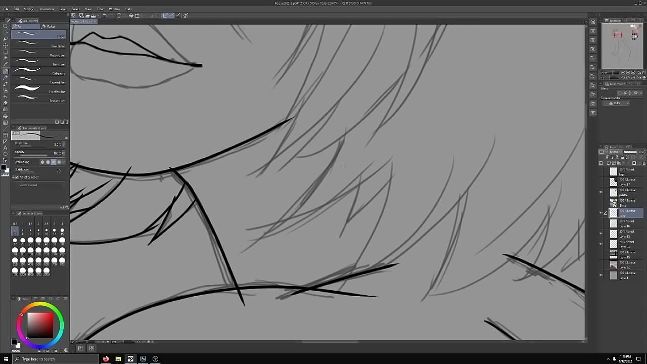Screen dimensions: 647x364
Task: Click the Undo arrow in command bar
Action: 105,16
